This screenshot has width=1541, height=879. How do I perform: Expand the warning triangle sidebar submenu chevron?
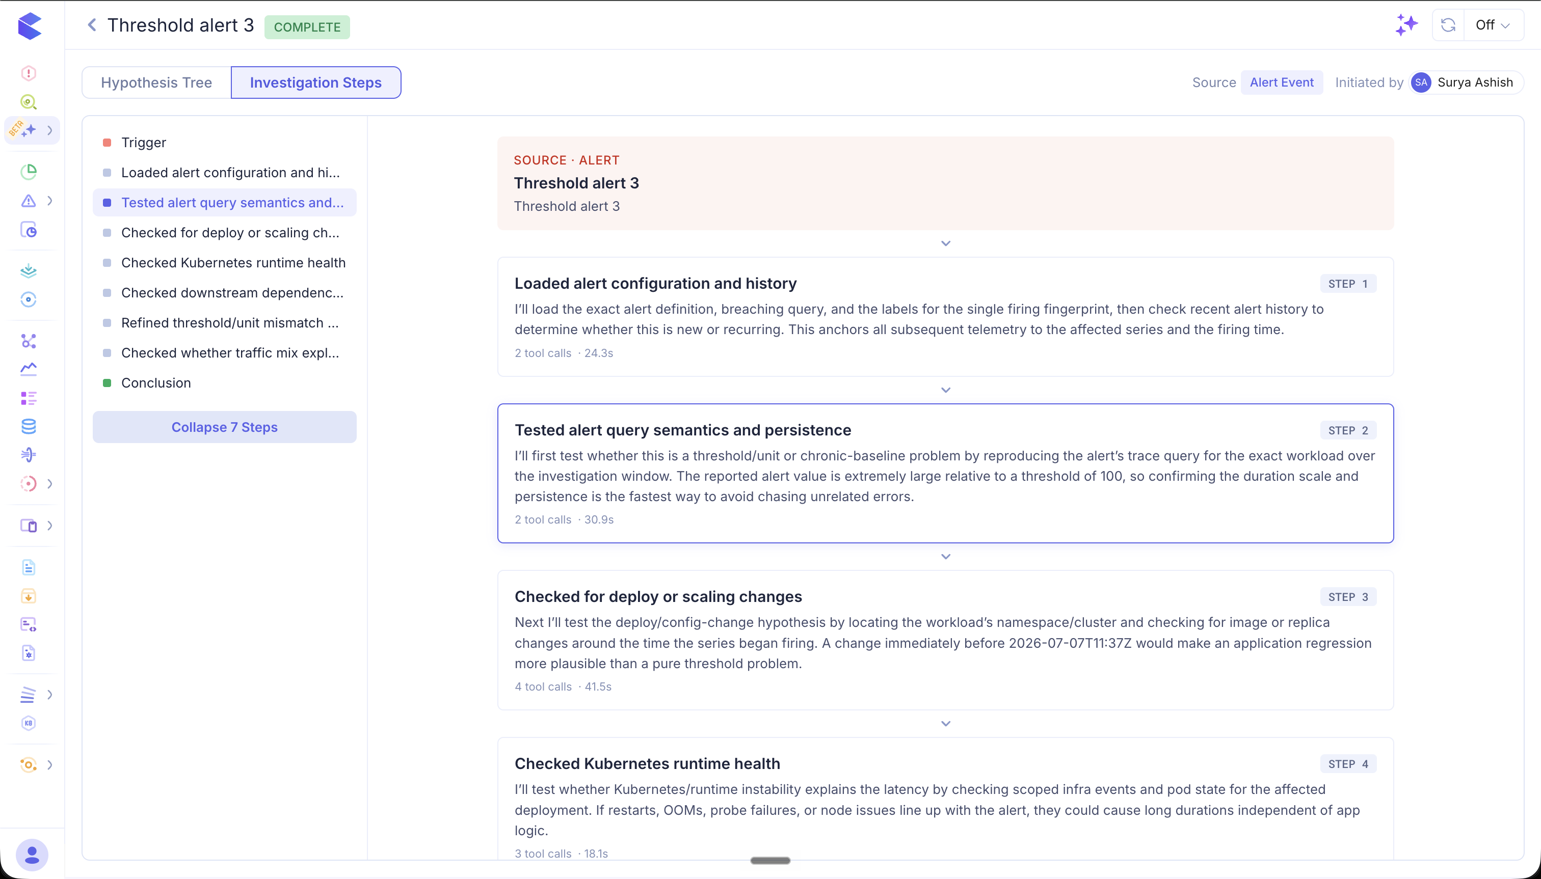pos(49,201)
